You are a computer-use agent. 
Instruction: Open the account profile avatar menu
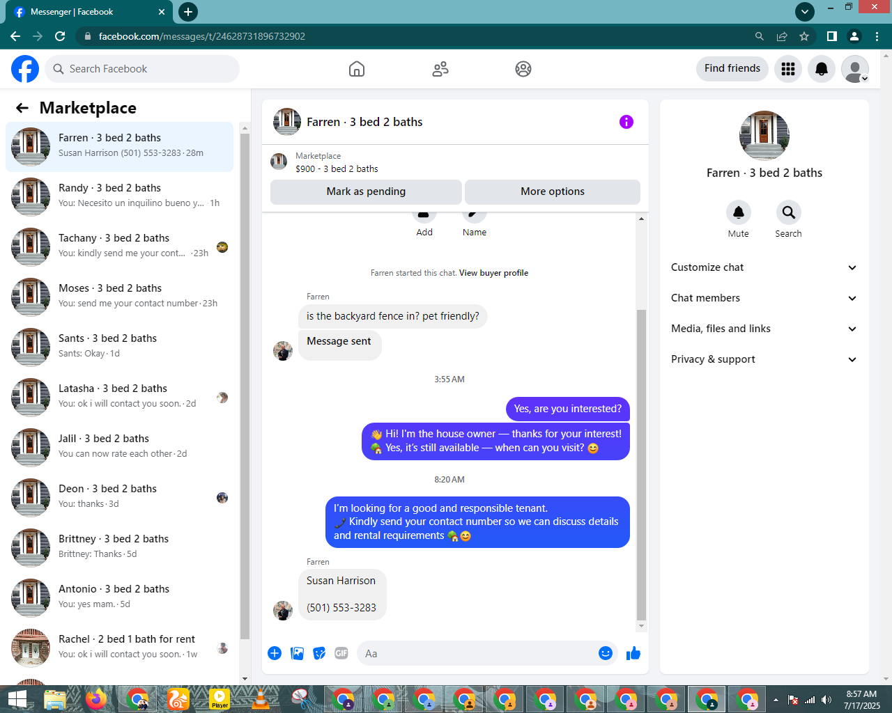click(855, 69)
